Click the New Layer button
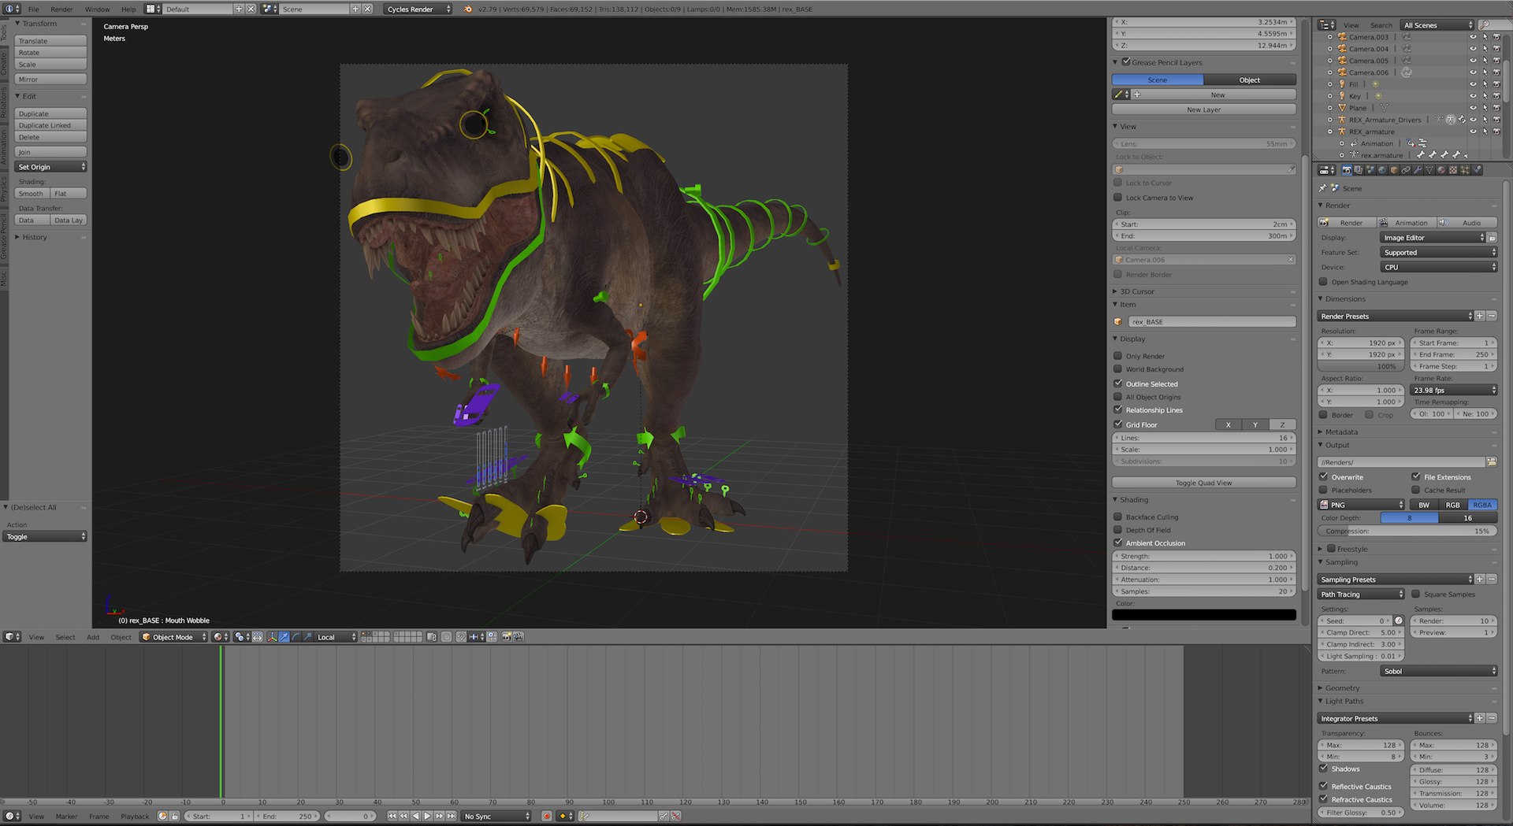Image resolution: width=1513 pixels, height=826 pixels. (1203, 109)
